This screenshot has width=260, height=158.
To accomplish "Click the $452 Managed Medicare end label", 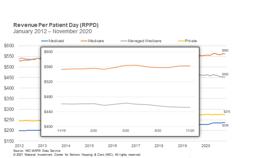I will click(225, 74).
